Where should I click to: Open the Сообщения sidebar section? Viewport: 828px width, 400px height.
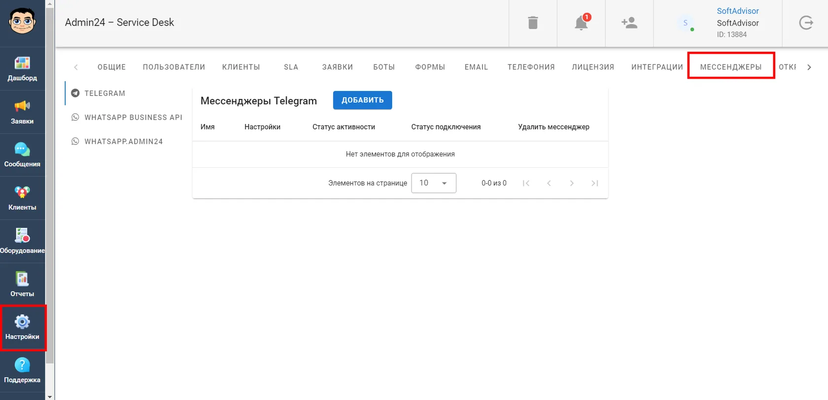[22, 155]
